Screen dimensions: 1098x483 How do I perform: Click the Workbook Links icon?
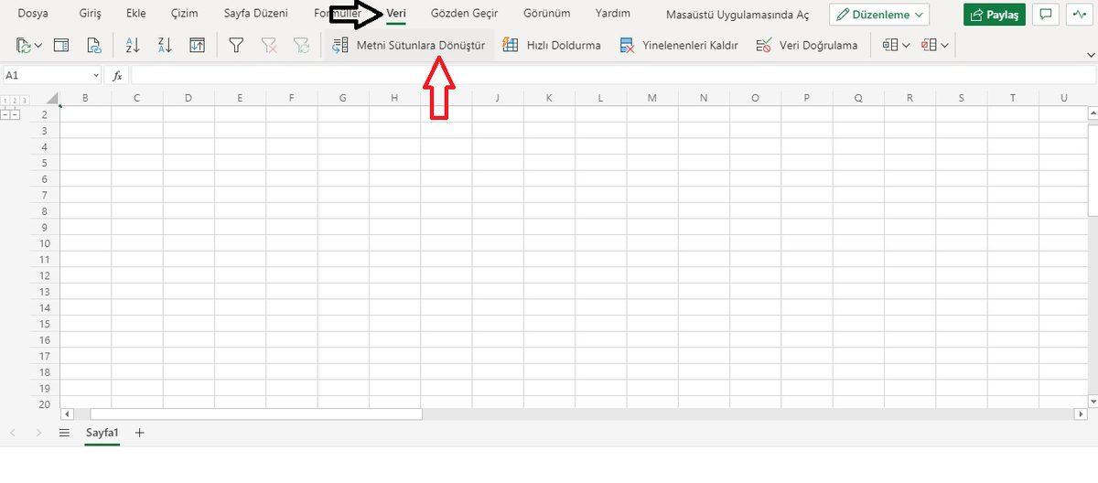tap(93, 45)
